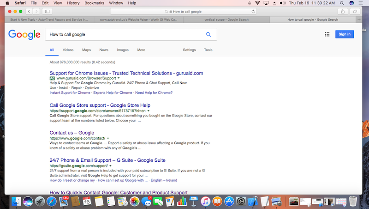369x209 pixels.
Task: Select the Videos search tab
Action: 68,50
